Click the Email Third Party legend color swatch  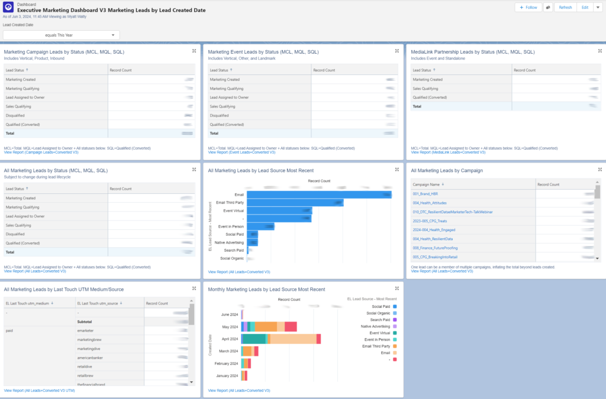pos(395,346)
